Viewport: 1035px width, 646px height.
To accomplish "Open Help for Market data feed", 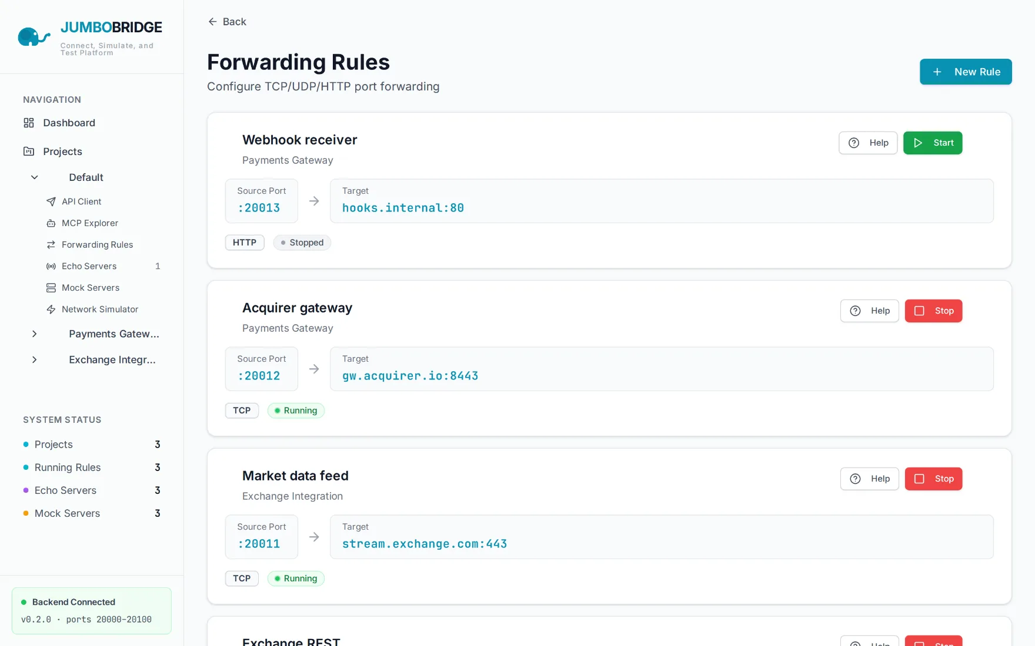I will [870, 479].
